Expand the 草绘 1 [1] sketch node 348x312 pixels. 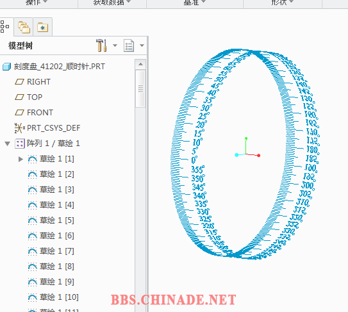21,159
